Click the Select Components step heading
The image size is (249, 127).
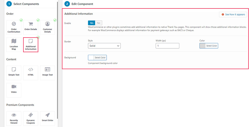[x=26, y=4]
